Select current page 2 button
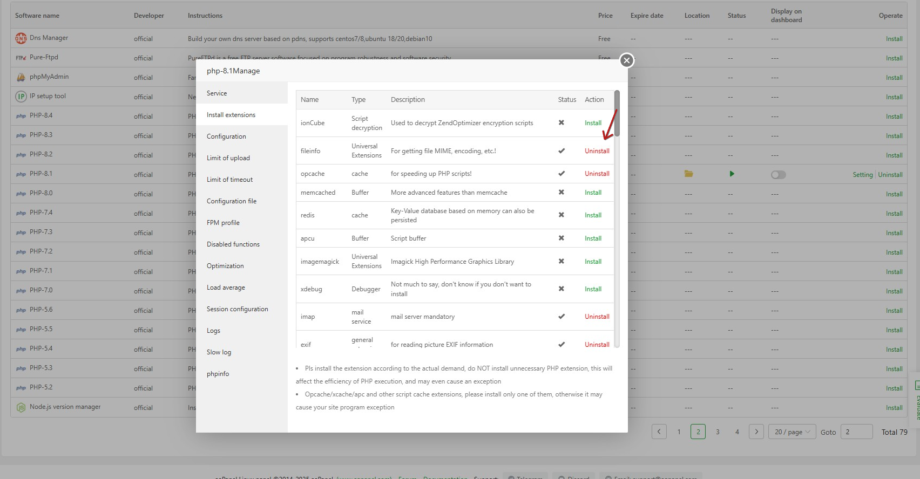The image size is (920, 479). [x=698, y=432]
